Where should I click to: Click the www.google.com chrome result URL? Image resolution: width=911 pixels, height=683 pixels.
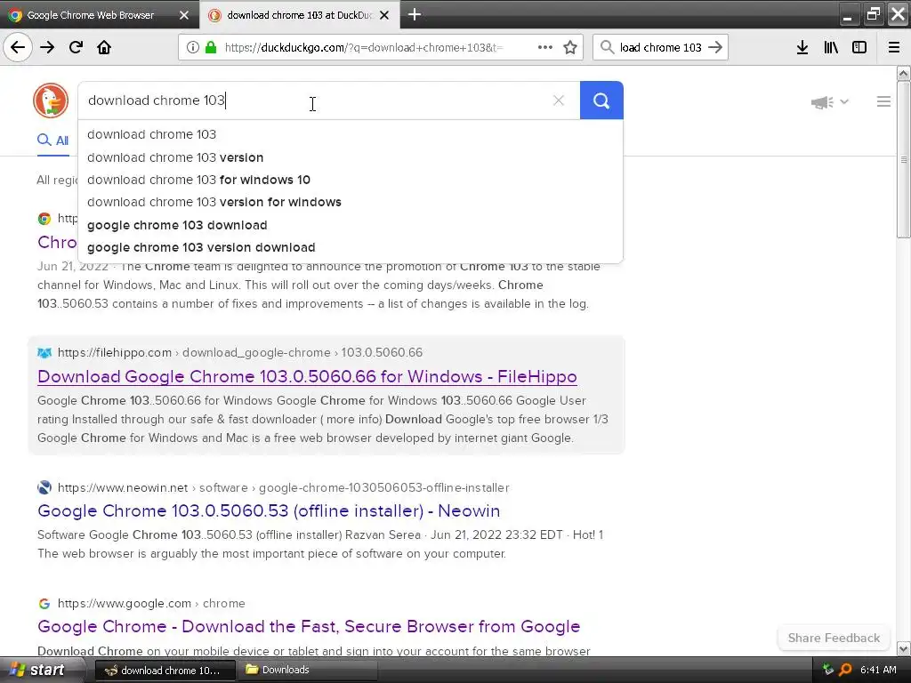click(151, 604)
